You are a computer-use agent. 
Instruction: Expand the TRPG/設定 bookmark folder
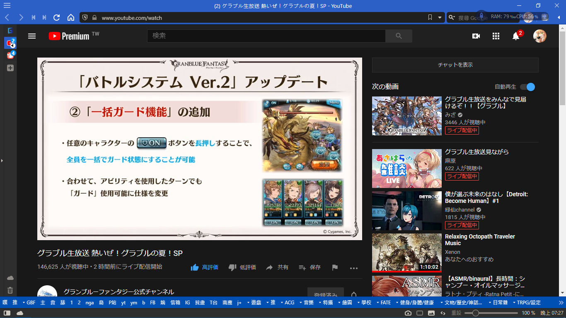(x=527, y=303)
